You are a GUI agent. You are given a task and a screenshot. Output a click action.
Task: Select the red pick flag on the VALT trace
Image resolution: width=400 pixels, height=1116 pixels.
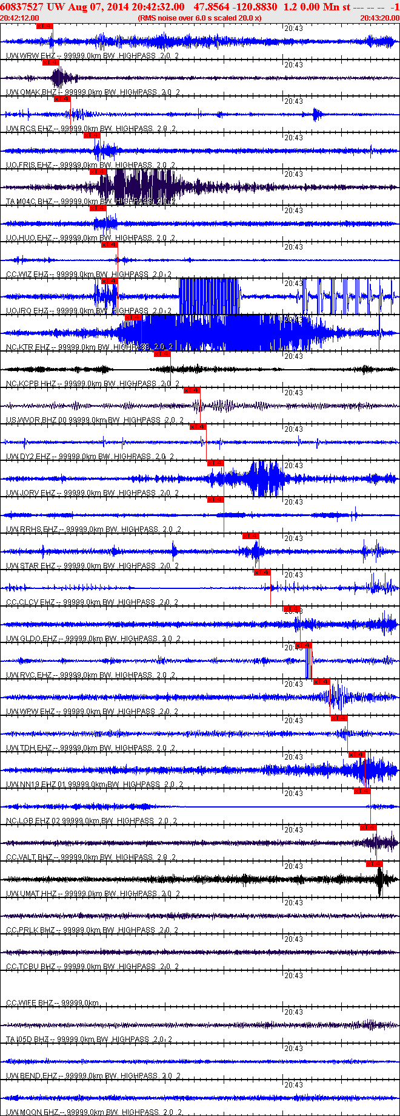pos(368,828)
